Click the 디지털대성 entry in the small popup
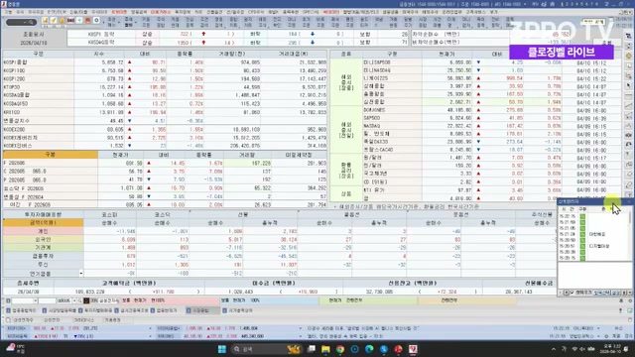Image resolution: width=635 pixels, height=357 pixels. [x=599, y=246]
